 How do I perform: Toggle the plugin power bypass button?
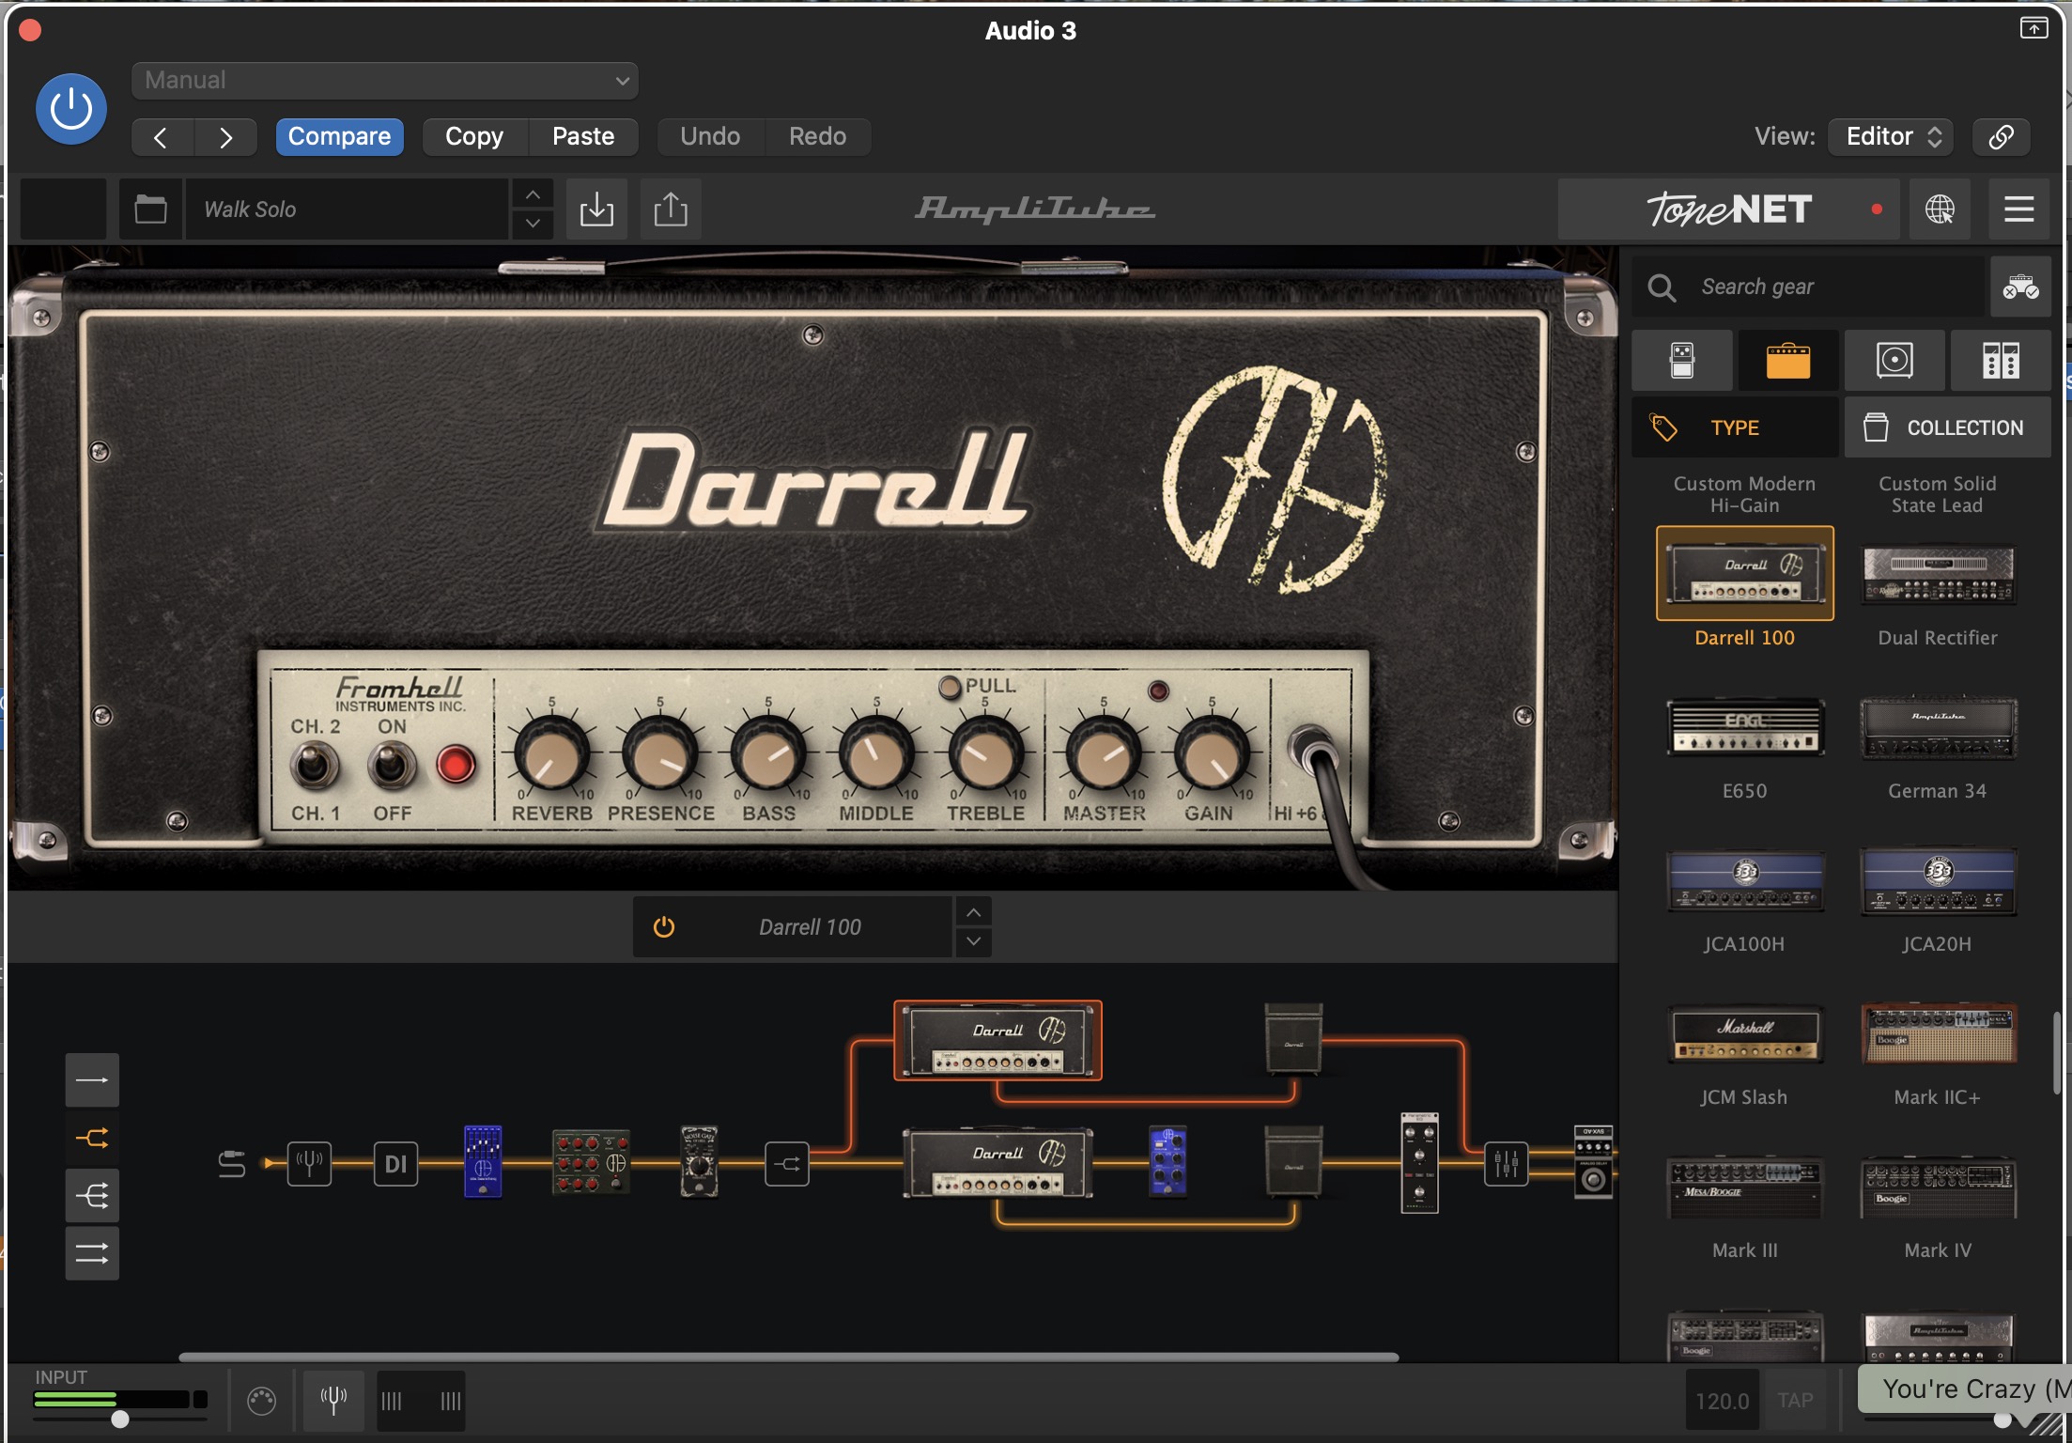coord(70,109)
